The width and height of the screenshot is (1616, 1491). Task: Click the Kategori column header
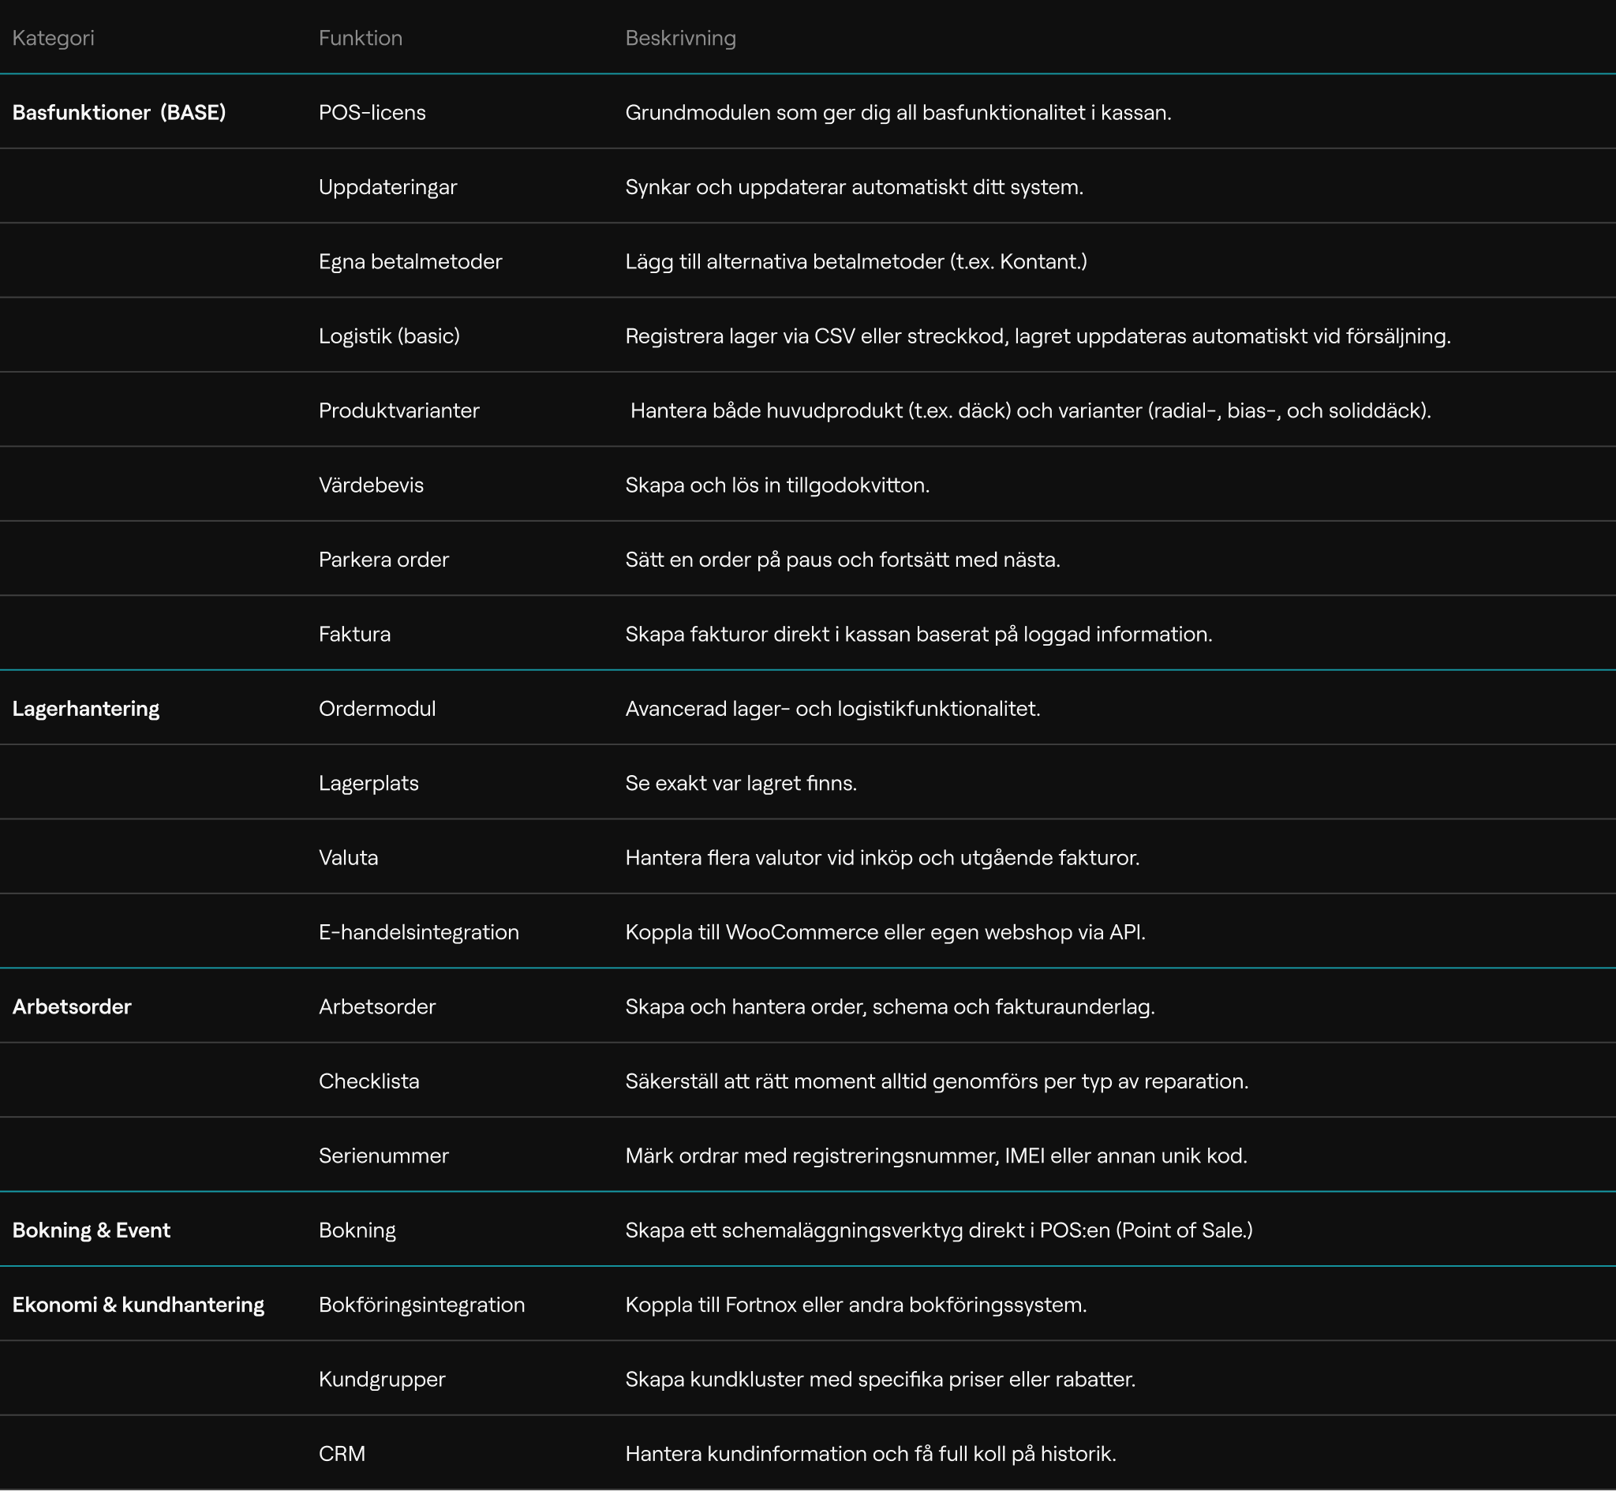pyautogui.click(x=53, y=38)
